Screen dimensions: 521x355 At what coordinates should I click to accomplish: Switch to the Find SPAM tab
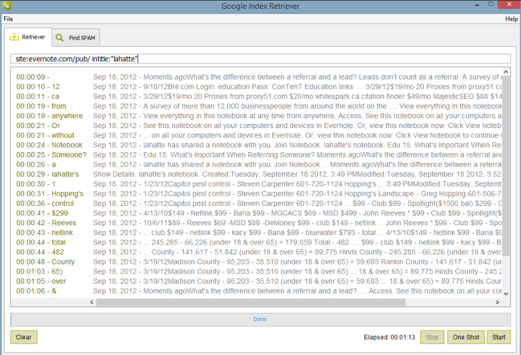pyautogui.click(x=76, y=38)
